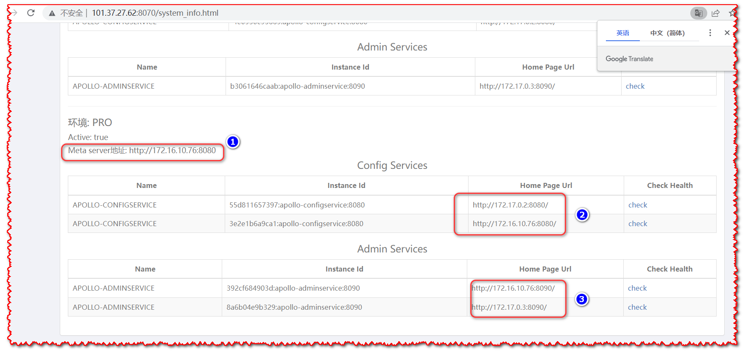This screenshot has width=745, height=353.
Task: Select instance id b3061646caab:apollo-adminservice:8090
Action: (298, 86)
